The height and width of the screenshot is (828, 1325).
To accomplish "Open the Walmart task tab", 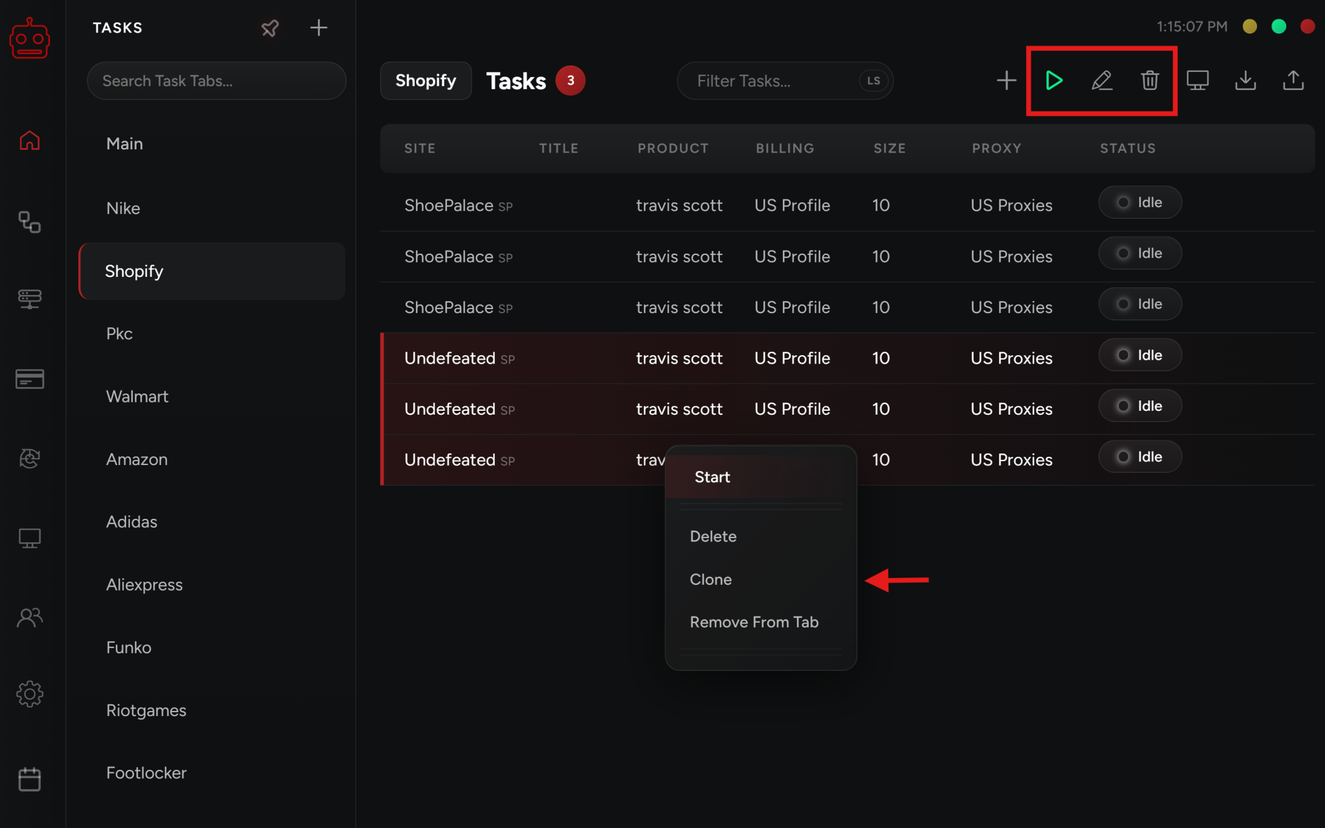I will click(137, 397).
